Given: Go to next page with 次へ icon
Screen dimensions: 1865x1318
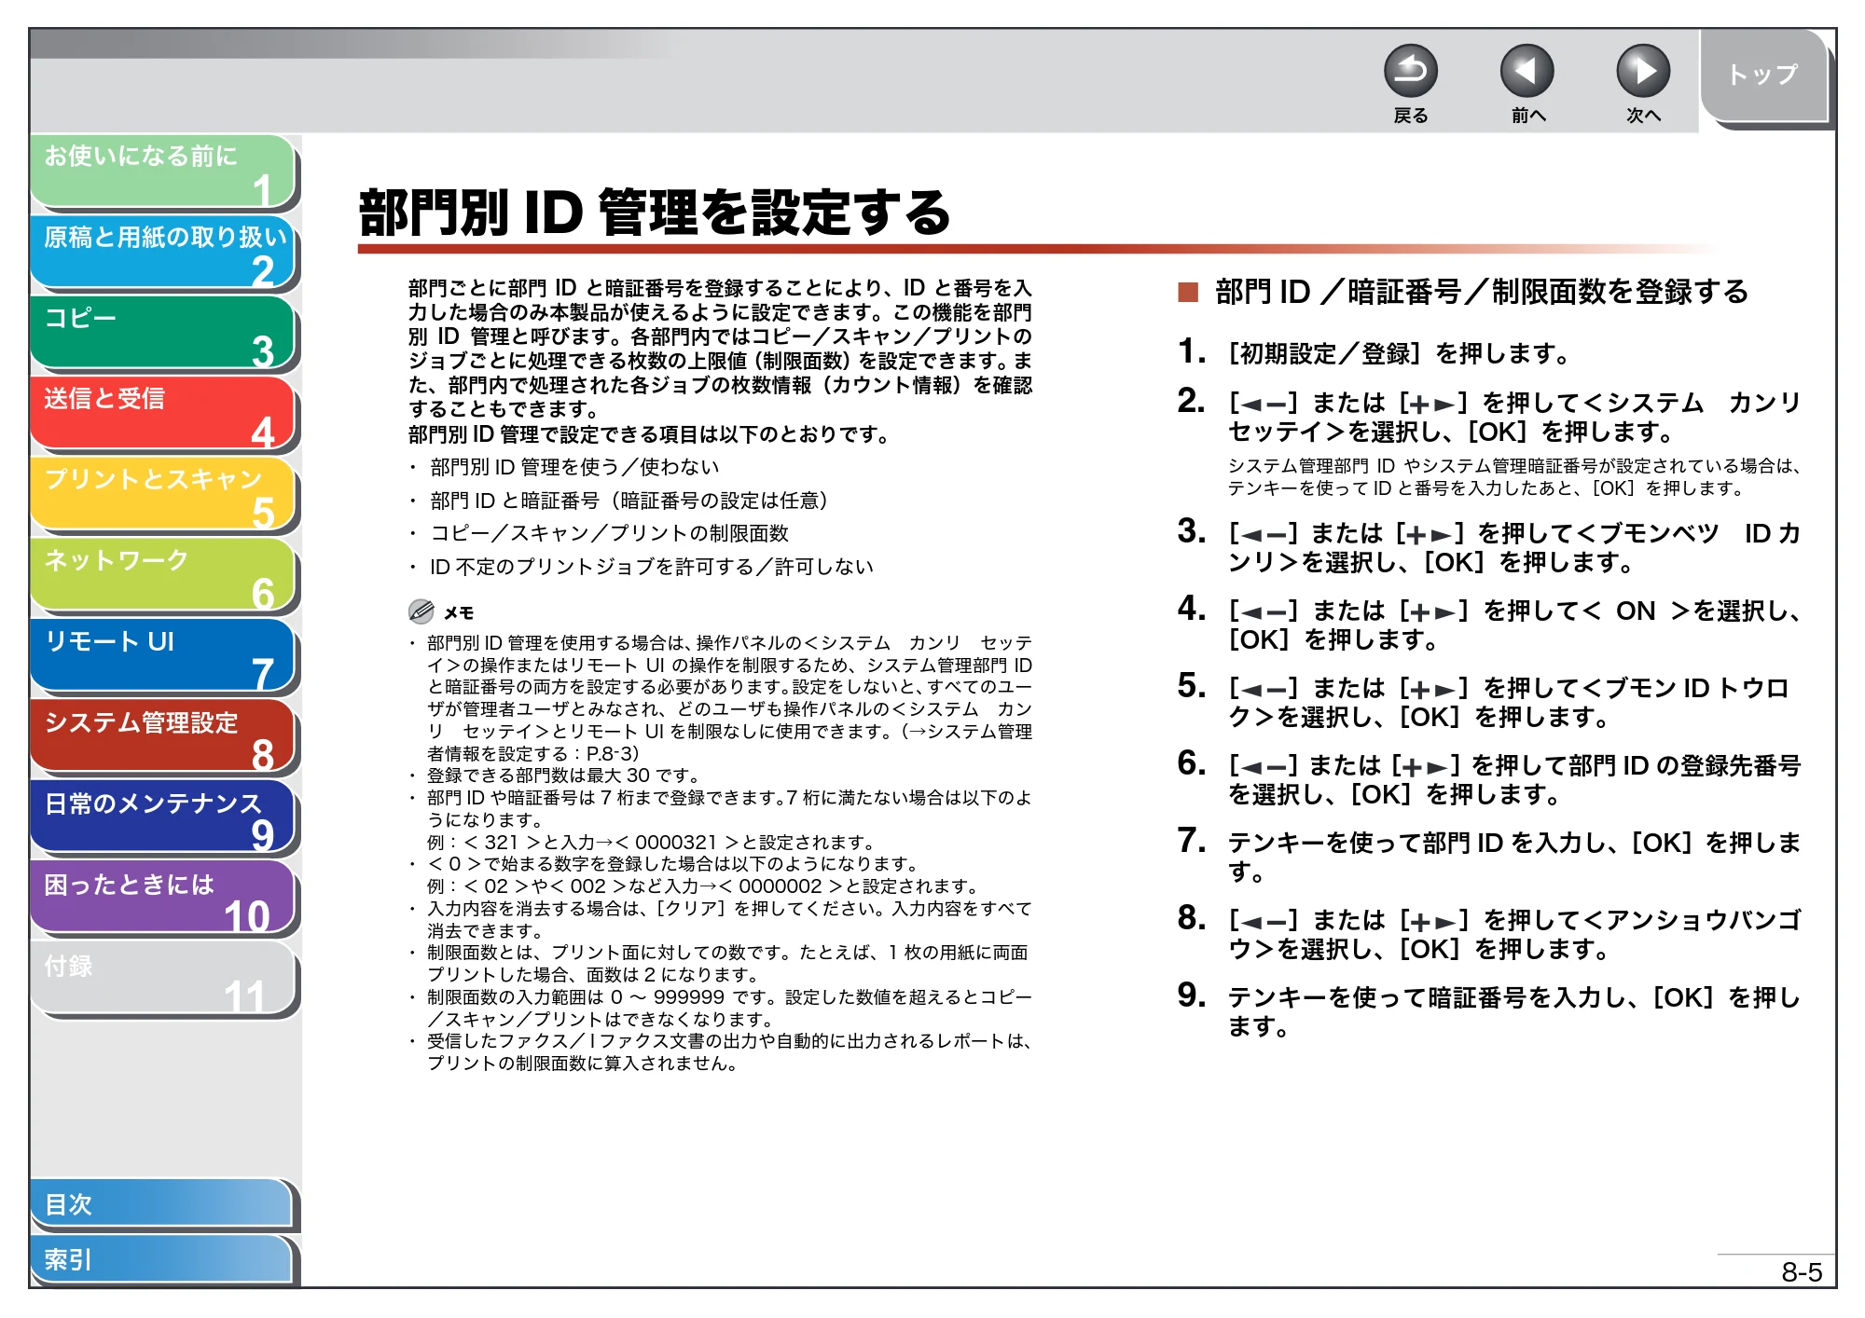Looking at the screenshot, I should [x=1642, y=71].
